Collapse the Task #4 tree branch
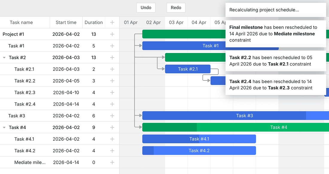 (4, 127)
